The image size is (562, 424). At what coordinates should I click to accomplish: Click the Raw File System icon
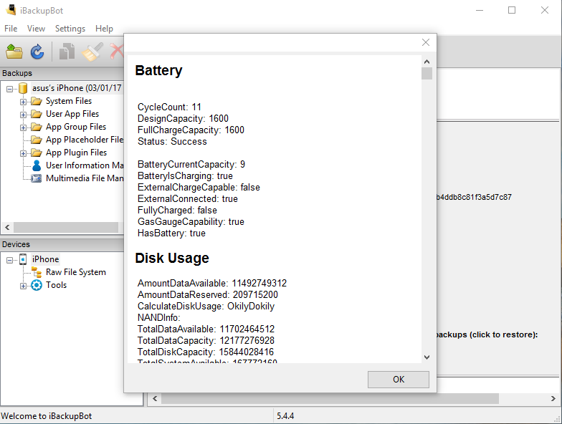[x=36, y=272]
